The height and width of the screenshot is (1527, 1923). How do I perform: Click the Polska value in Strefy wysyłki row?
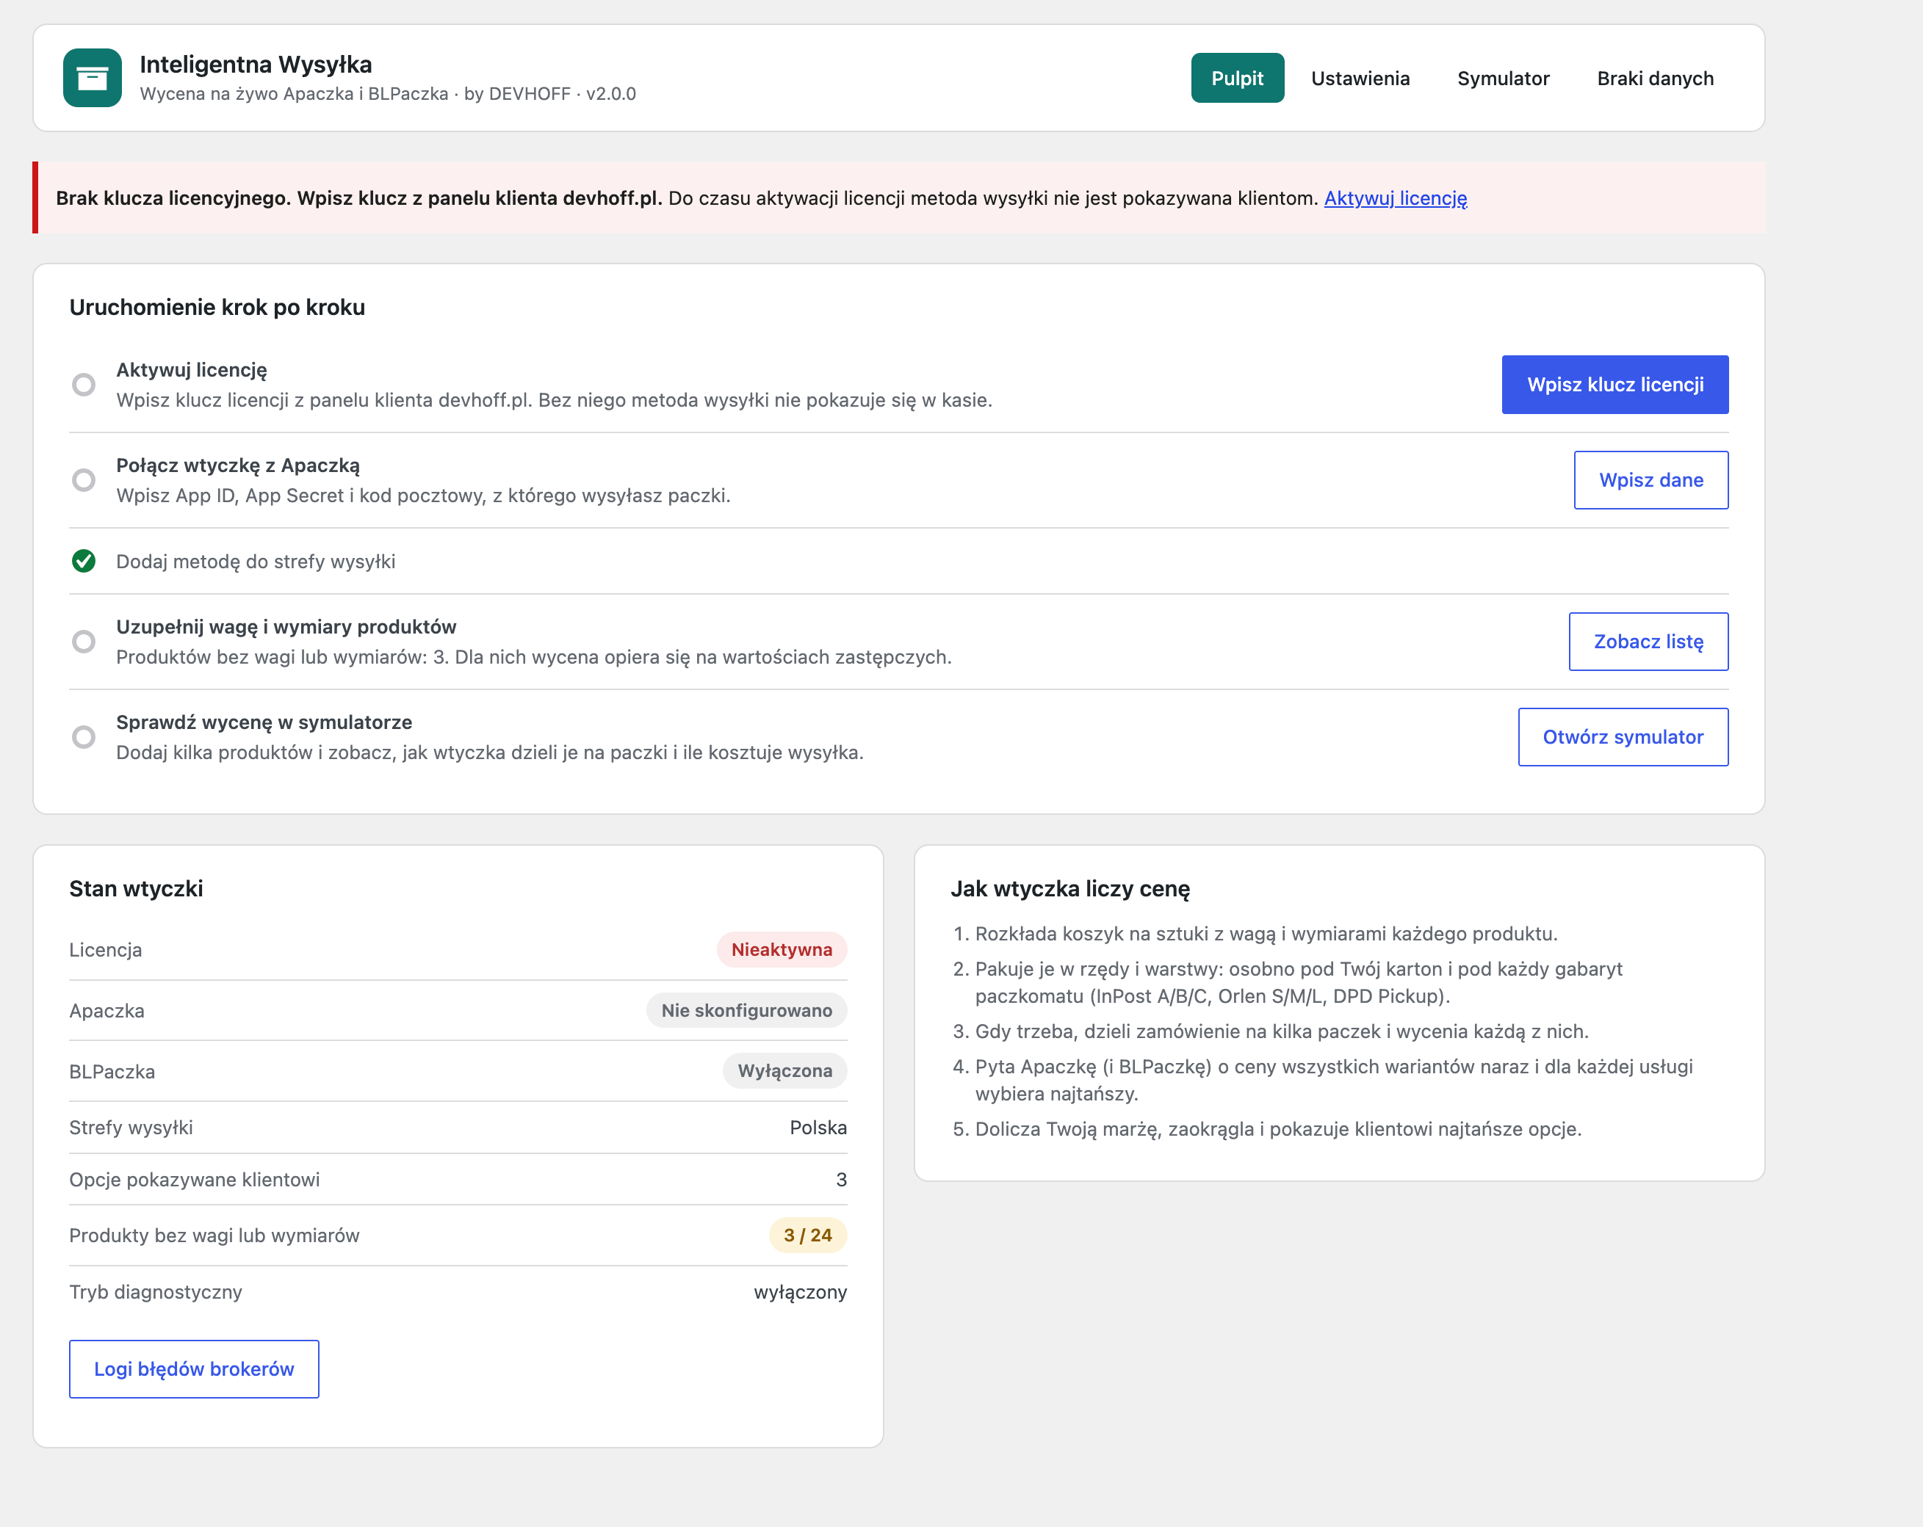[x=818, y=1127]
